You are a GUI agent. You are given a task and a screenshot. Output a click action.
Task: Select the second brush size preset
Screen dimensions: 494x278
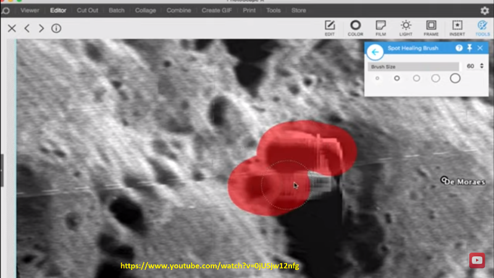pos(396,78)
